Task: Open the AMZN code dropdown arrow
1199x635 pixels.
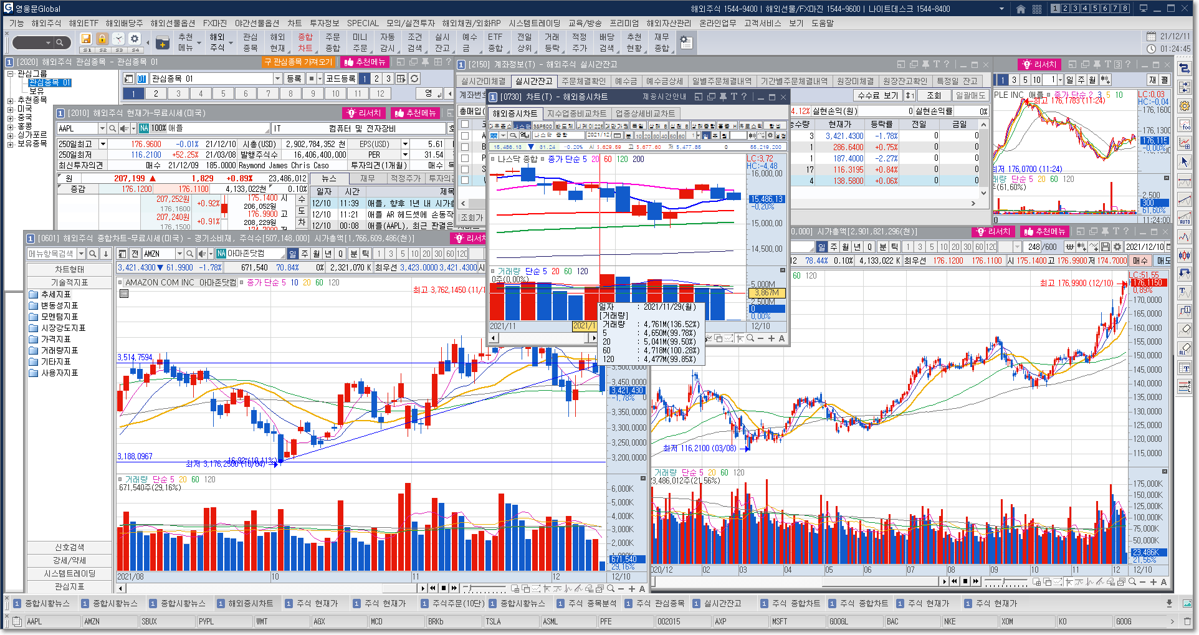Action: [x=179, y=254]
